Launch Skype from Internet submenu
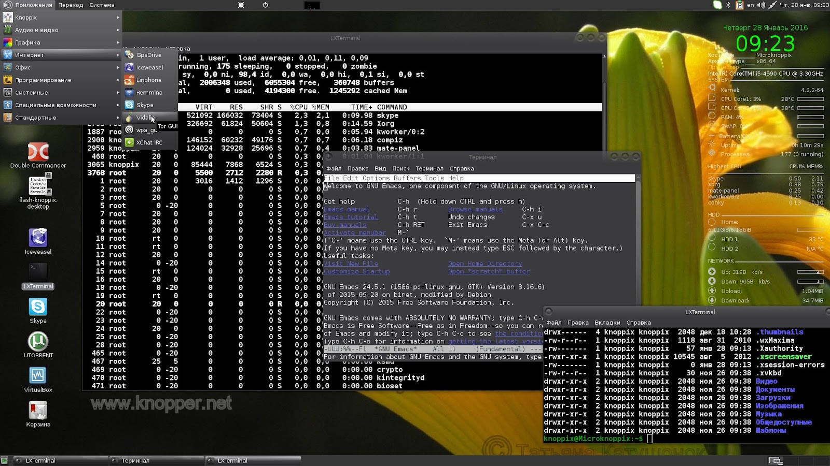The width and height of the screenshot is (830, 466). pos(150,105)
